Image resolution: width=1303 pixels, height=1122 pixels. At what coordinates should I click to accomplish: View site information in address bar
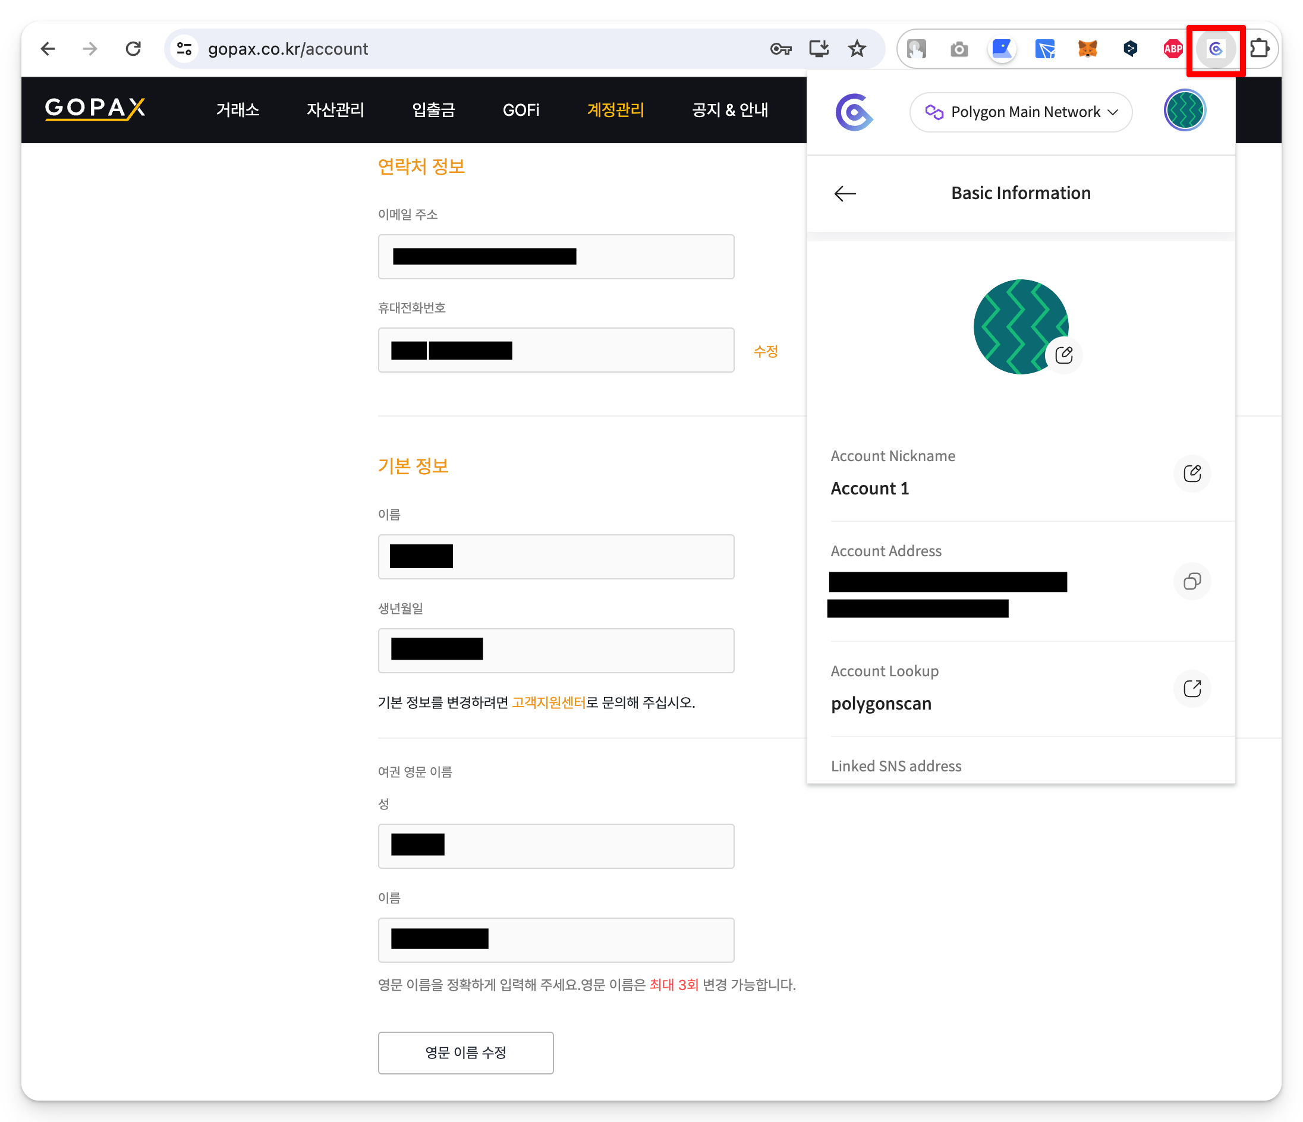click(x=184, y=48)
